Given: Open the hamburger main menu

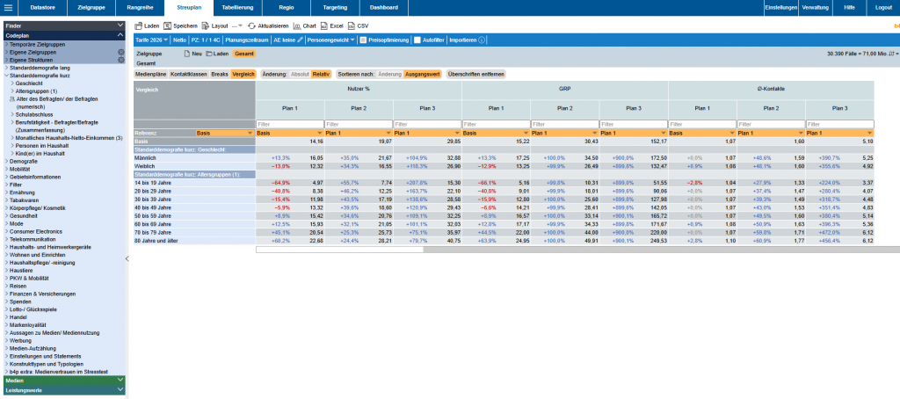Looking at the screenshot, I should (x=8, y=7).
